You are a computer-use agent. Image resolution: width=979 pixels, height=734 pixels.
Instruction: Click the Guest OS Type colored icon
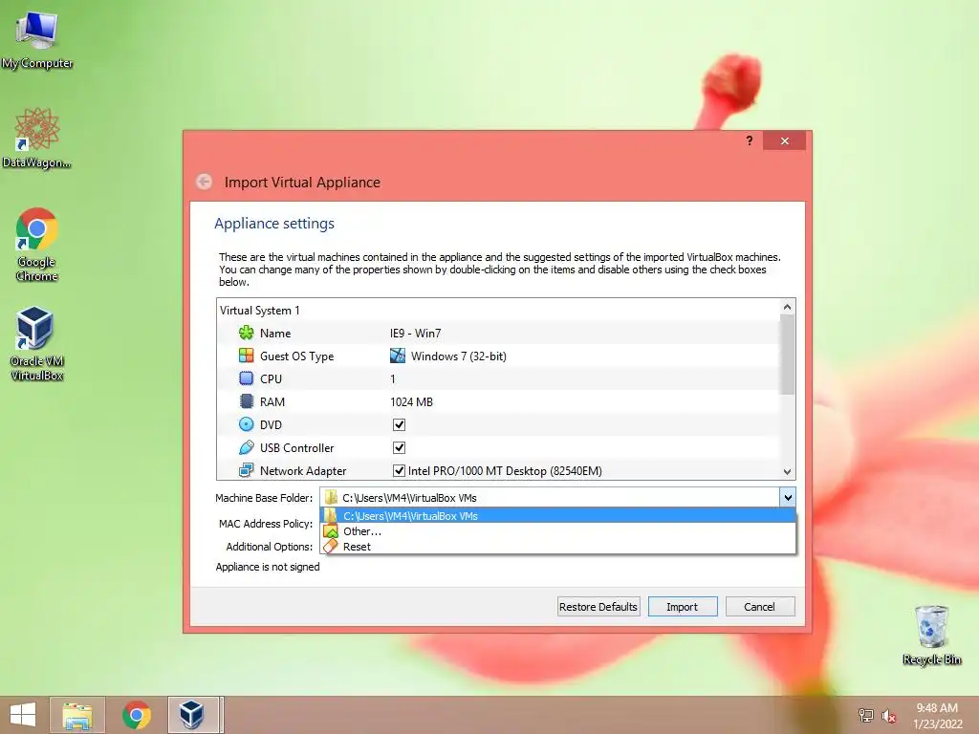pos(246,356)
